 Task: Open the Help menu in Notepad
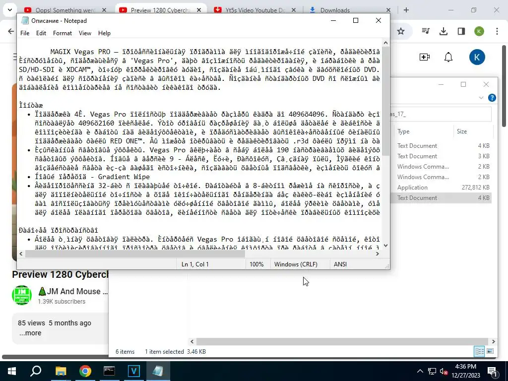click(104, 33)
